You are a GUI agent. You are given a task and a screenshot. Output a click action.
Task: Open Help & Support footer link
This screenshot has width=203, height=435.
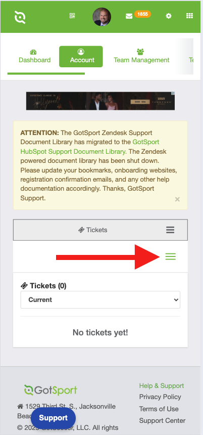(162, 385)
